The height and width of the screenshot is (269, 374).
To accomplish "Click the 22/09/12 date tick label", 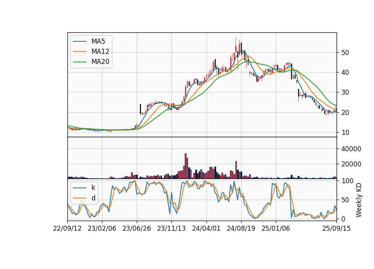I will tap(67, 228).
